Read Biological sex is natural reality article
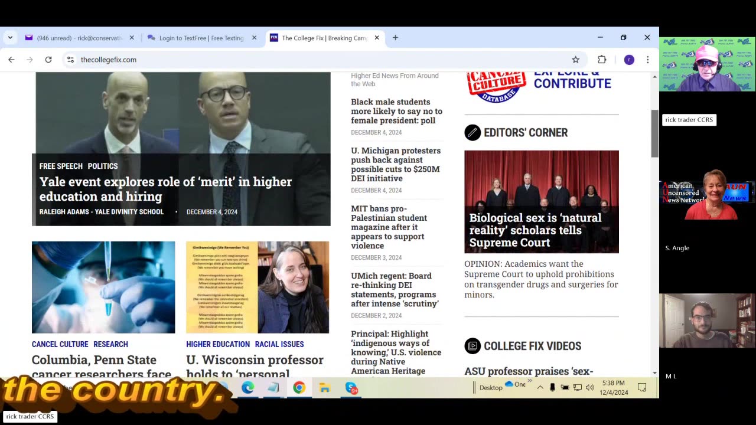 click(x=535, y=230)
